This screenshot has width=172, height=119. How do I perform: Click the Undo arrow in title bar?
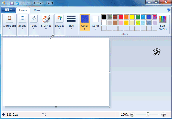pyautogui.click(x=17, y=3)
